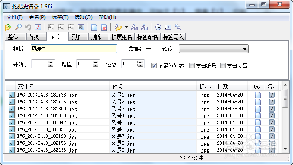
Task: Open the 选项(O) menu
Action: [83, 17]
